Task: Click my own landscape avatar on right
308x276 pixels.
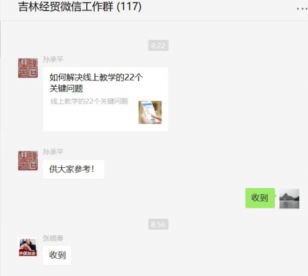Action: tap(290, 199)
